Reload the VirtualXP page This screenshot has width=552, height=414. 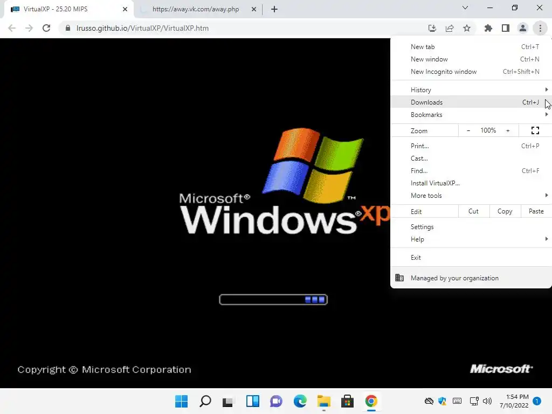coord(46,28)
